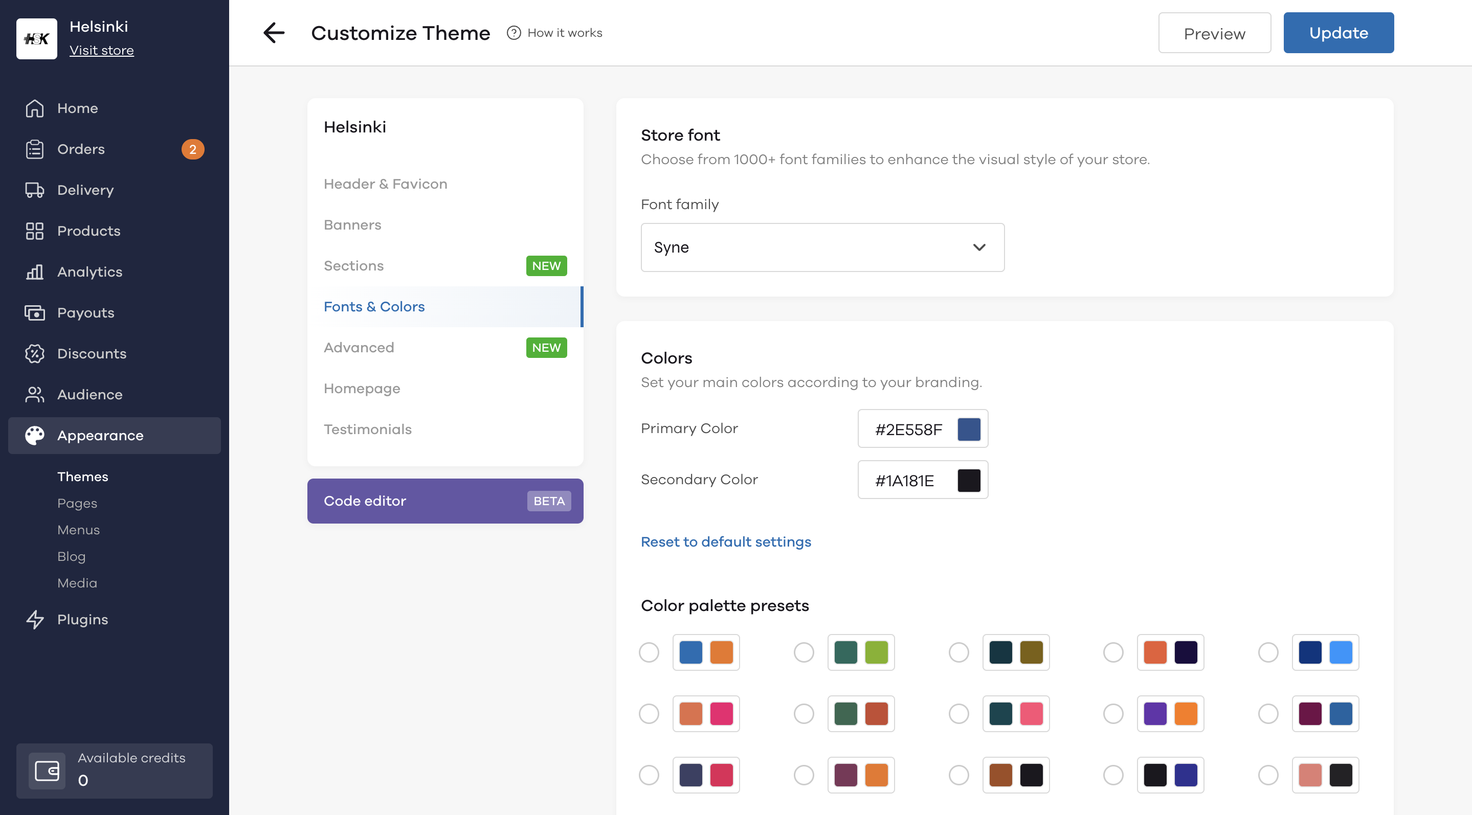Open Media under Appearance
This screenshot has width=1472, height=815.
[x=77, y=582]
